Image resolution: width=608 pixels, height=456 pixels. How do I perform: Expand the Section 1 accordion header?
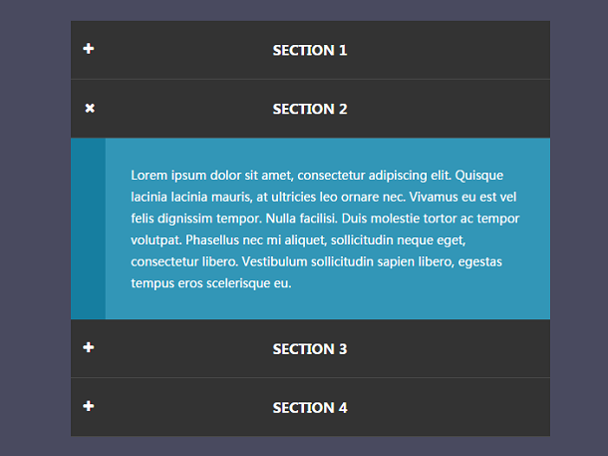(310, 50)
